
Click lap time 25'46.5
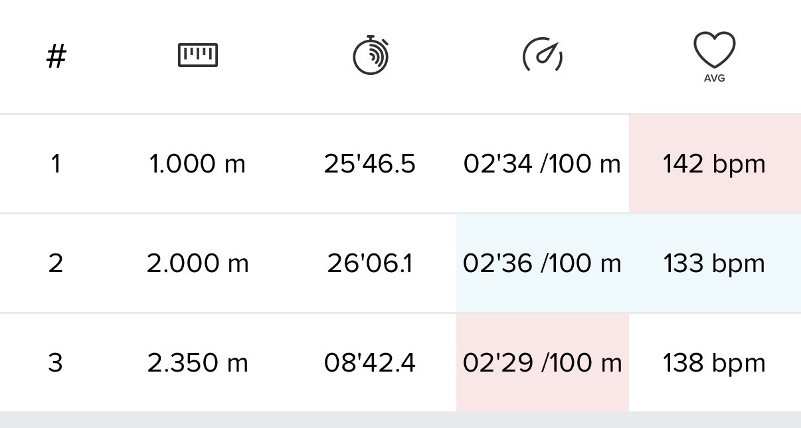pos(370,164)
